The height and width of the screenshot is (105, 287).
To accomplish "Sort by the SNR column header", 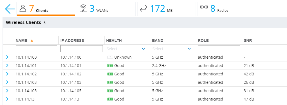I will coord(248,40).
